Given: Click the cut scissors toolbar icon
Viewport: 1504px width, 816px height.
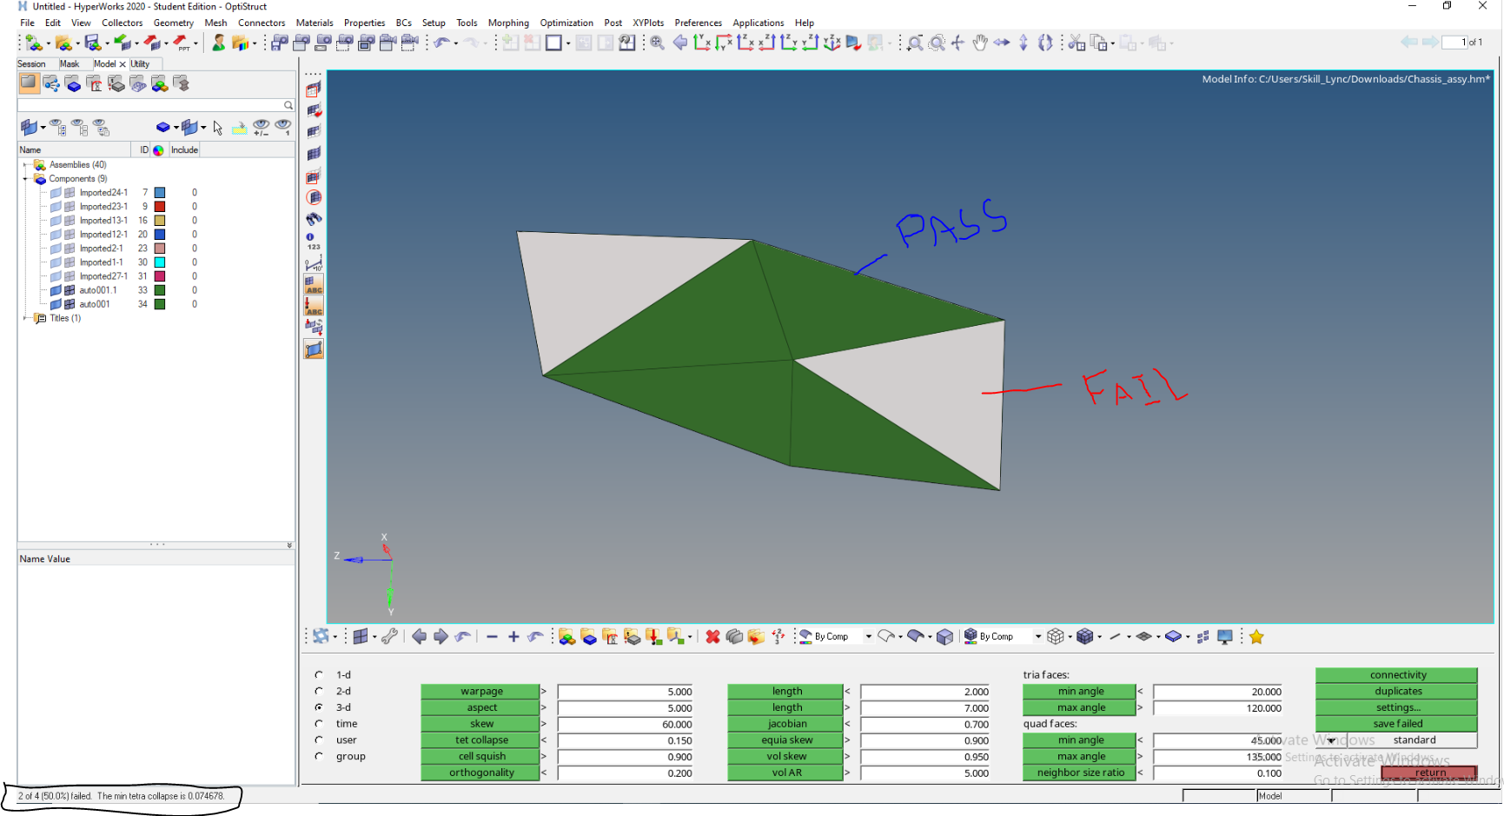Looking at the screenshot, I should [1077, 43].
